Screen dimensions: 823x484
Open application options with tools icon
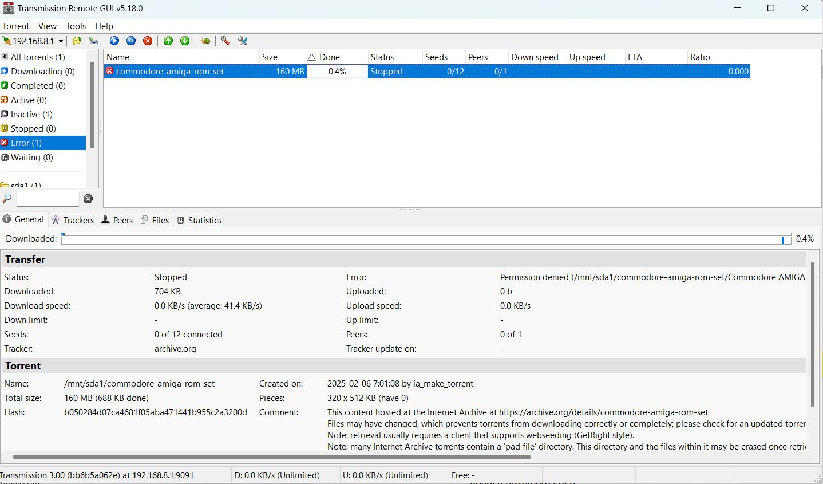243,41
